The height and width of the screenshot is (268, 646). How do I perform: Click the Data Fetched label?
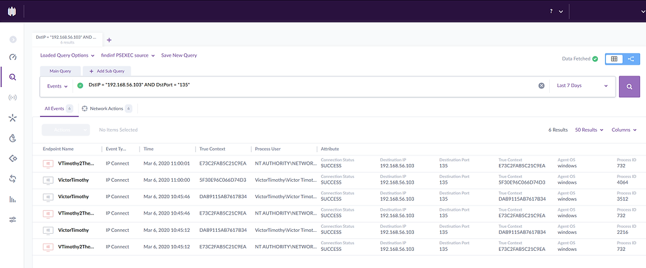click(x=576, y=59)
